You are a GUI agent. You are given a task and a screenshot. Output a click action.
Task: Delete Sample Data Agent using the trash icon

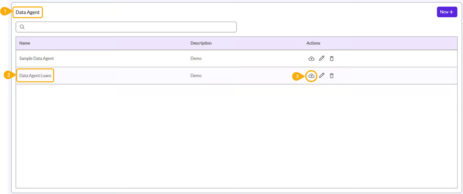pyautogui.click(x=332, y=58)
